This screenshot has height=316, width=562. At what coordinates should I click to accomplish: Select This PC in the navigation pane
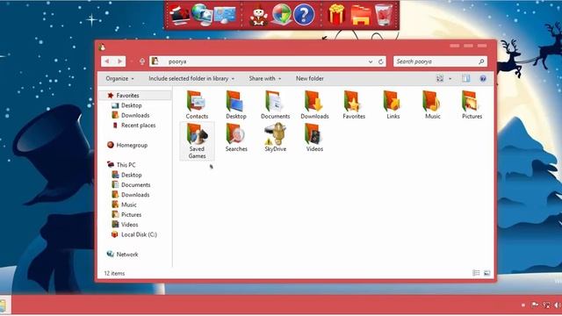(x=121, y=165)
